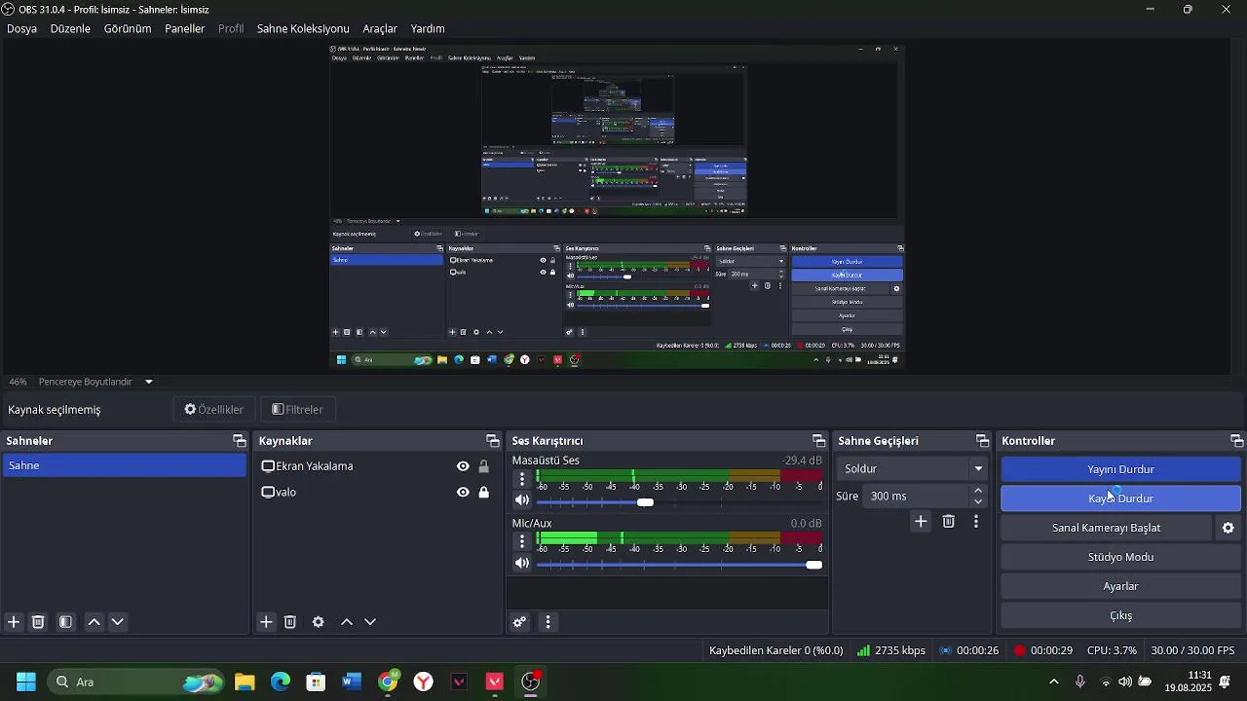
Task: Open Düzenle menu
Action: pos(70,28)
